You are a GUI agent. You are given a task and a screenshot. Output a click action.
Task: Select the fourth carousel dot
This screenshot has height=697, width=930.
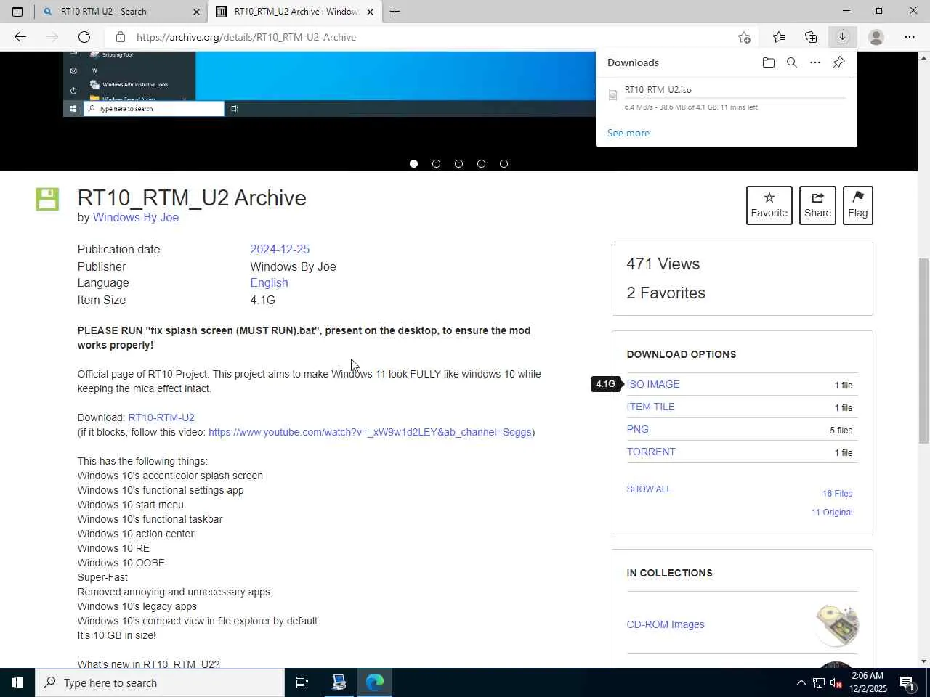481,163
